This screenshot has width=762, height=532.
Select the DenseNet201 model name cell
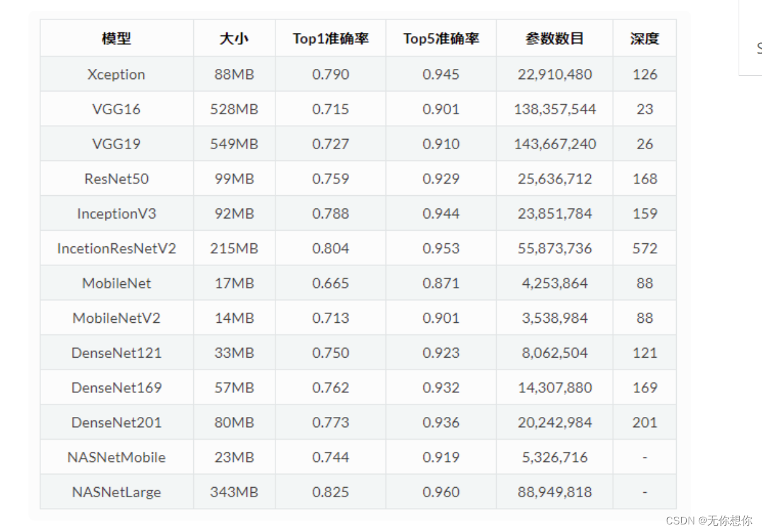116,422
